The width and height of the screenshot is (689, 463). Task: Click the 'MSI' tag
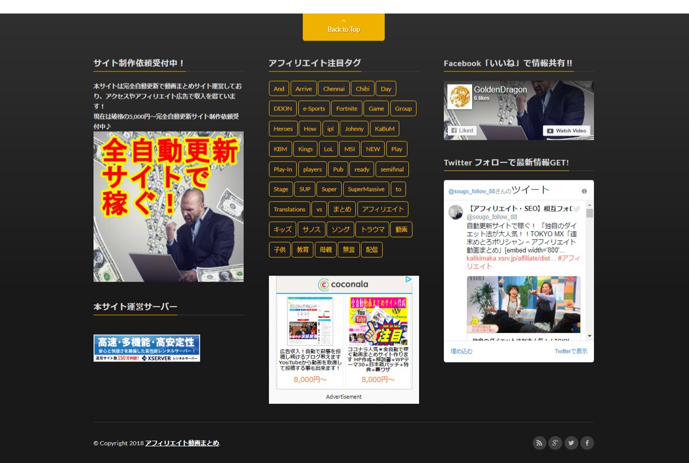click(350, 149)
